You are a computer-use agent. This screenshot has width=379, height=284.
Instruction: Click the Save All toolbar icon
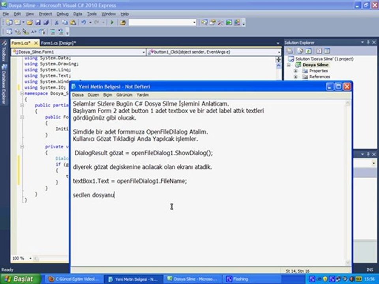pyautogui.click(x=46, y=22)
